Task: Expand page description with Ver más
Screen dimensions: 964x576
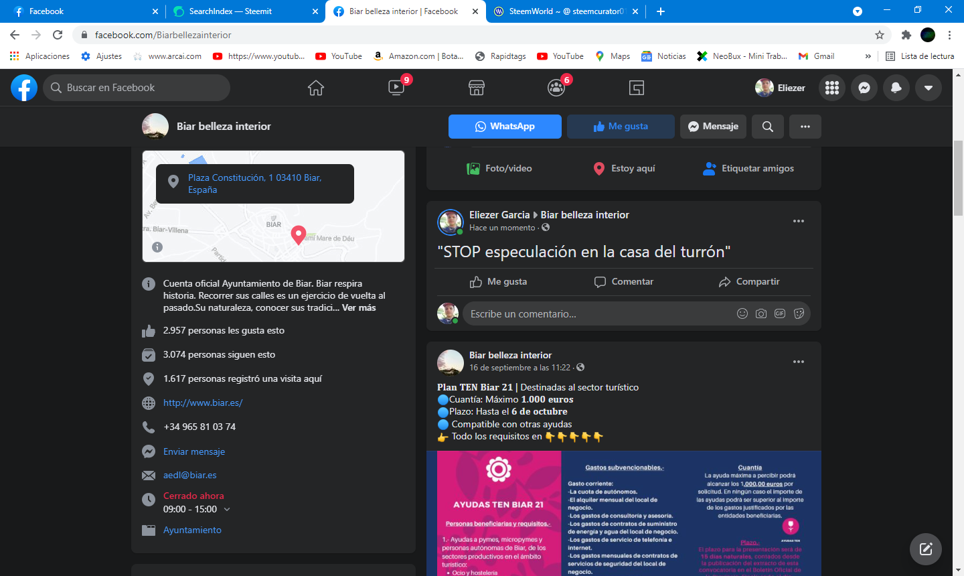Action: coord(359,308)
